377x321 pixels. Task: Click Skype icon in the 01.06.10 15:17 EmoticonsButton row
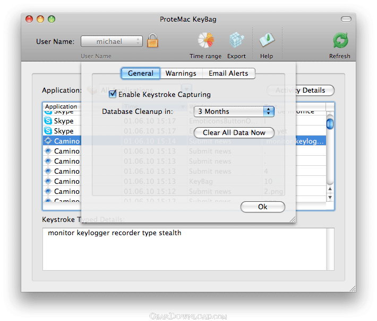pos(48,121)
